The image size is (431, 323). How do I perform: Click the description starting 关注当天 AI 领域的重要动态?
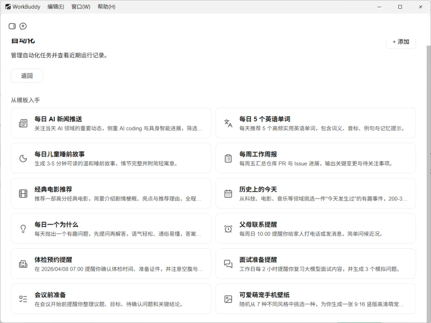click(119, 128)
